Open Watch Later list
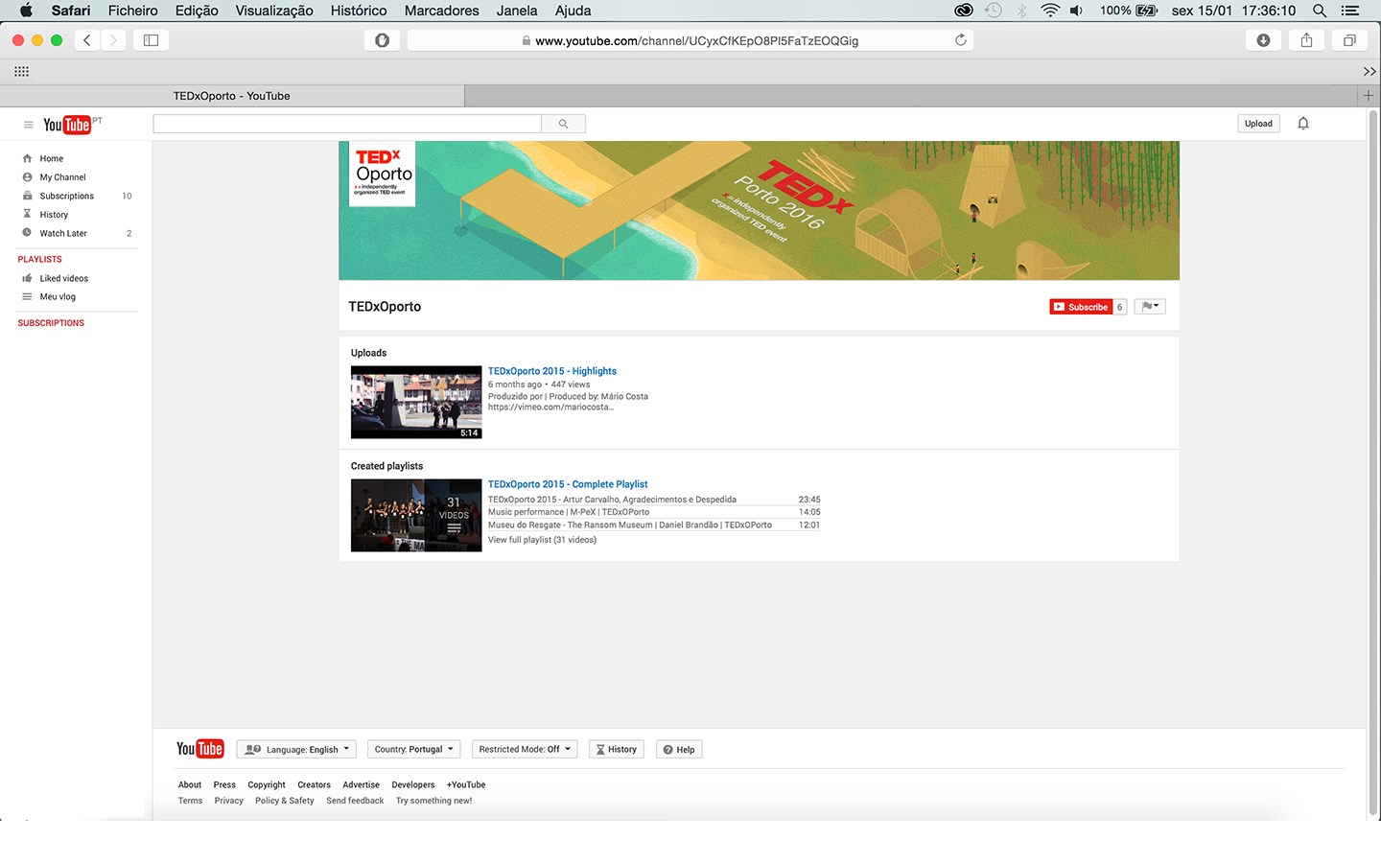 [x=63, y=233]
